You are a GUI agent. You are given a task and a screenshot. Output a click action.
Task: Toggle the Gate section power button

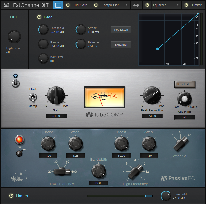39,17
